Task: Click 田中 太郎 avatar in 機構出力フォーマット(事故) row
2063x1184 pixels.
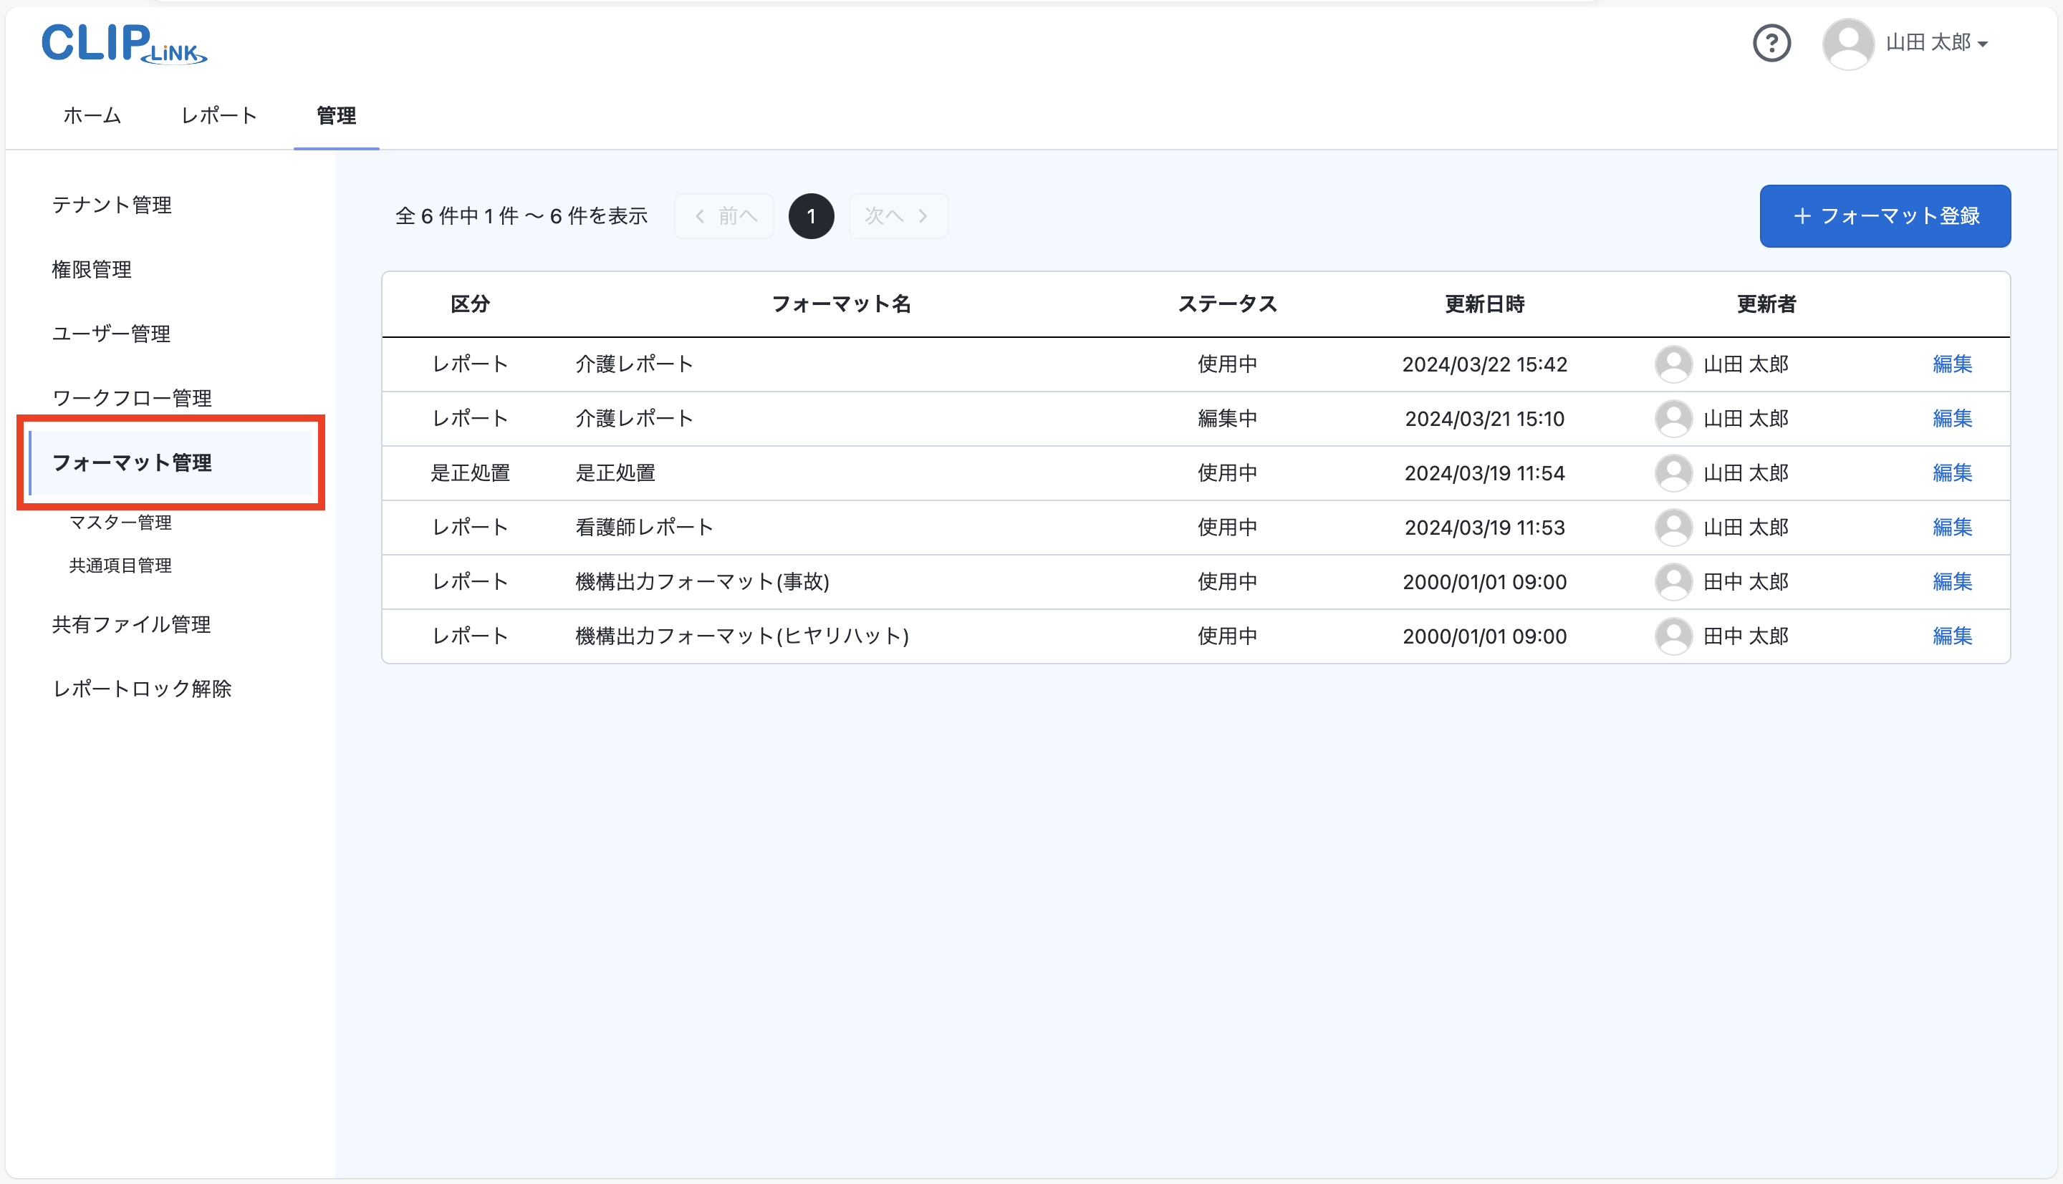Action: (x=1673, y=582)
